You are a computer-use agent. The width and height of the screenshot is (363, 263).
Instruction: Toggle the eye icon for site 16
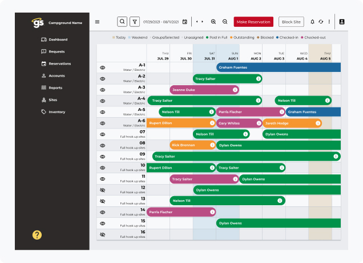point(103,234)
